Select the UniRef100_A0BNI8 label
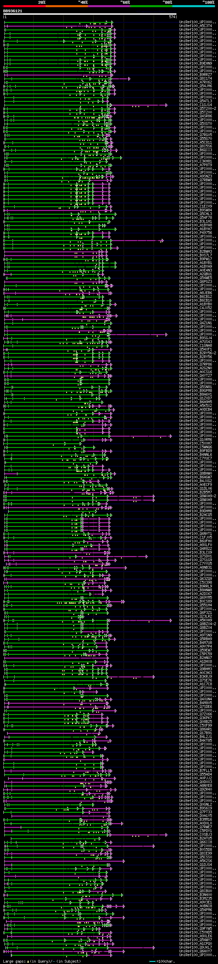Viewport: 218px width, 964px height. [x=196, y=906]
